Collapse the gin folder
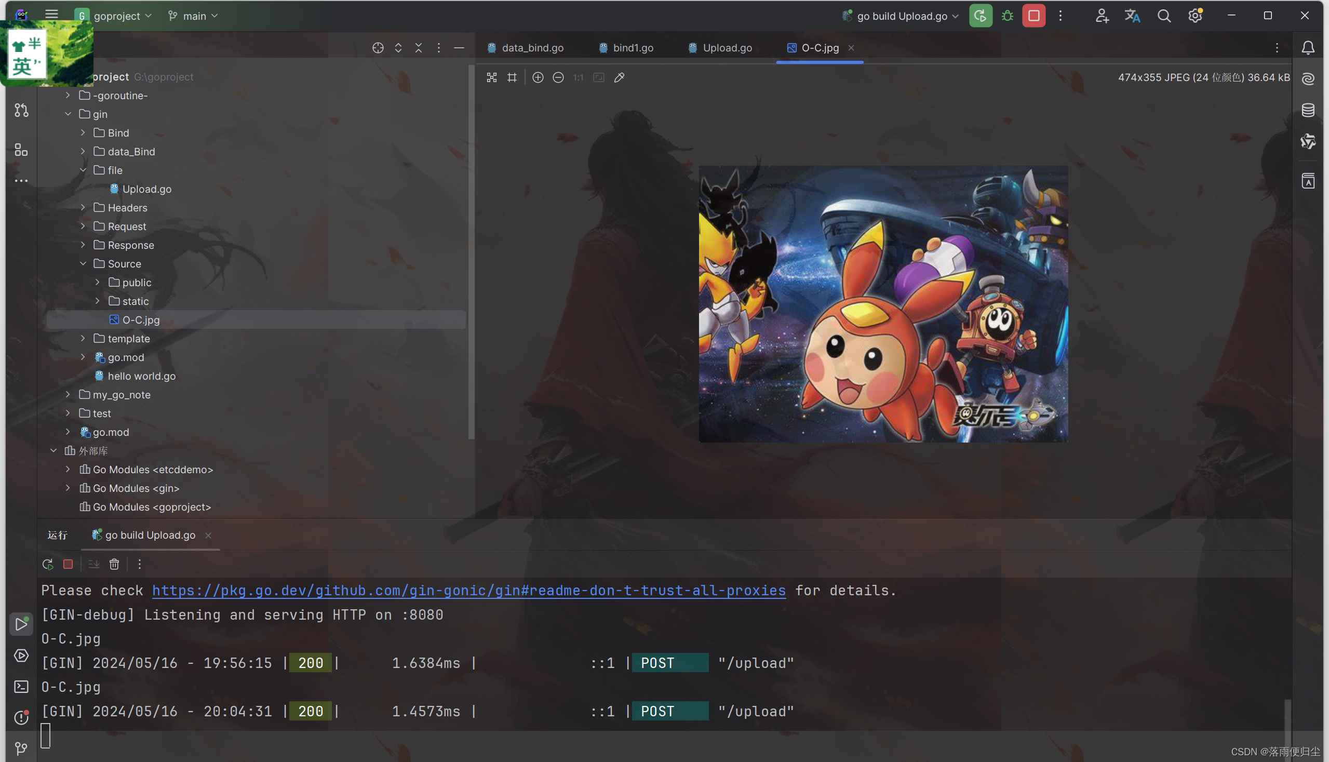The height and width of the screenshot is (762, 1329). pyautogui.click(x=68, y=114)
